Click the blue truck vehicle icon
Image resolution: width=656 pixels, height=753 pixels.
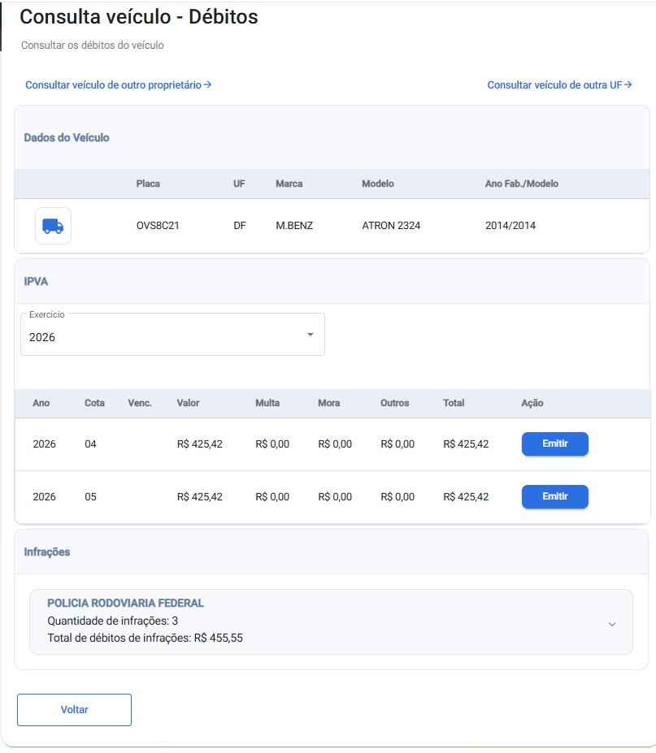53,226
